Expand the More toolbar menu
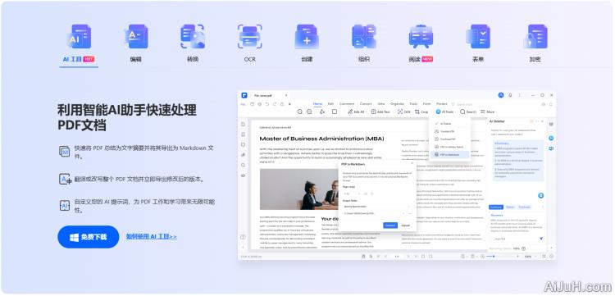 coord(488,112)
